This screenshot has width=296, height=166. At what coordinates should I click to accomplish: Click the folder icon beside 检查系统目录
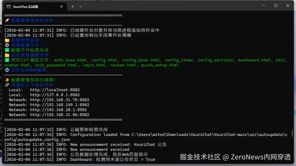pos(7,40)
